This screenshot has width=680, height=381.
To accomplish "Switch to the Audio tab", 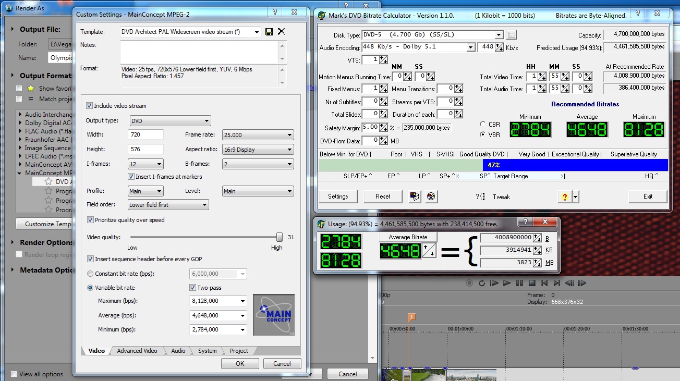I will (x=178, y=351).
